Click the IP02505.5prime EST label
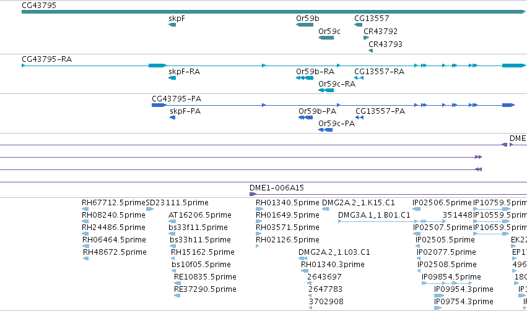The image size is (527, 311). pos(445,240)
